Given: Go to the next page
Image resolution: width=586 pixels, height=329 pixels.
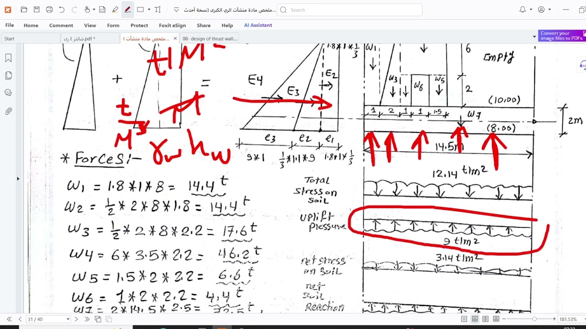Looking at the screenshot, I should click(x=76, y=319).
